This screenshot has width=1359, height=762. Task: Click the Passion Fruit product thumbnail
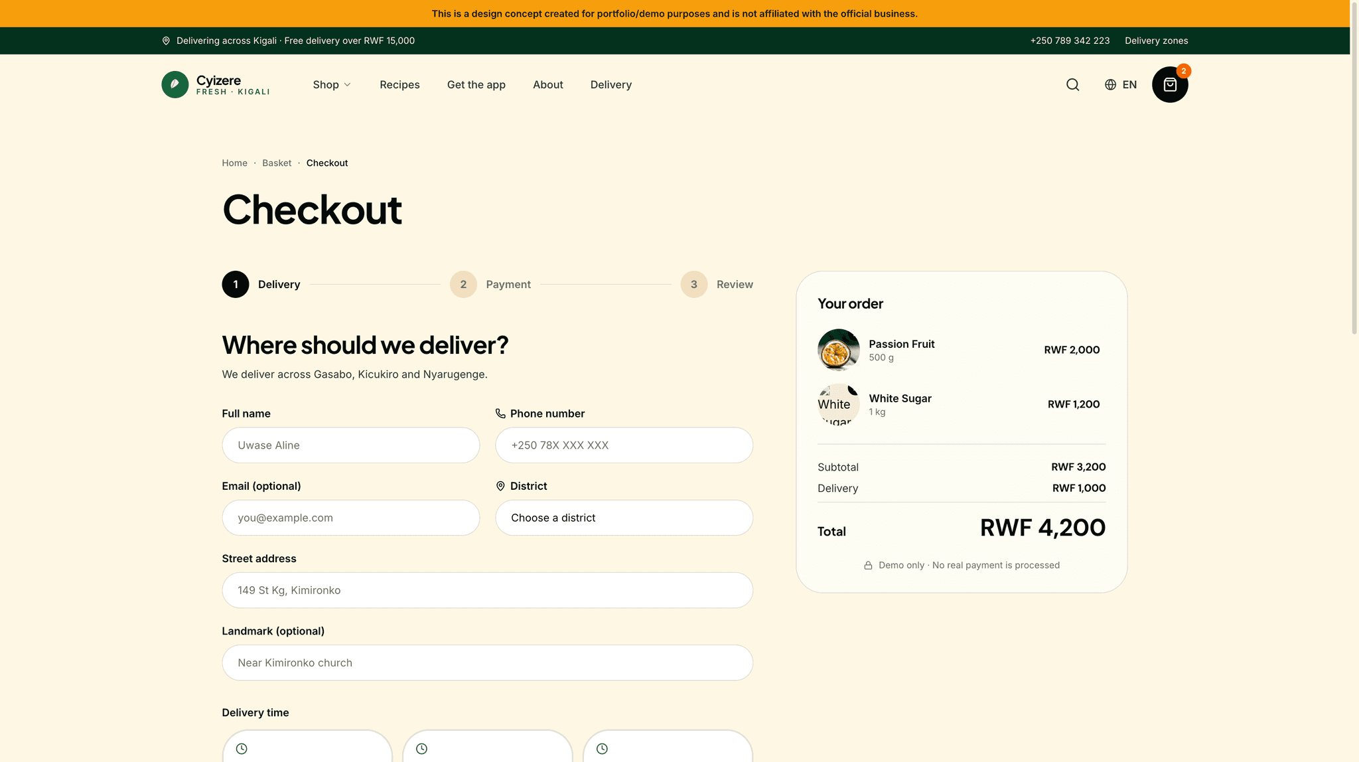(839, 350)
